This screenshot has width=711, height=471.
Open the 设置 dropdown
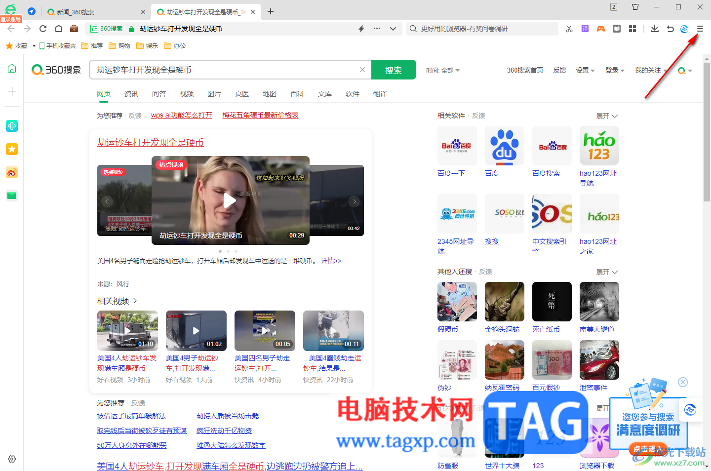585,70
